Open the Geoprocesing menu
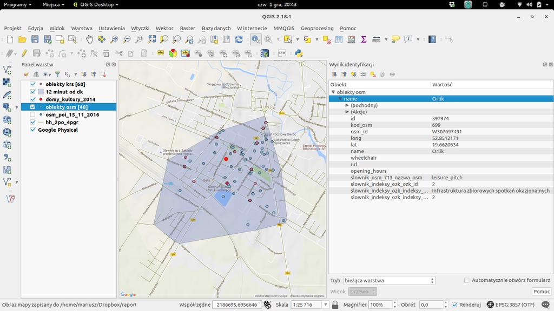The height and width of the screenshot is (311, 554). [x=317, y=28]
